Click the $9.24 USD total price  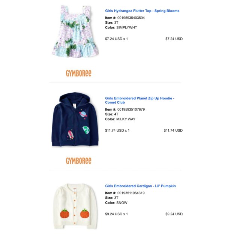point(174,214)
